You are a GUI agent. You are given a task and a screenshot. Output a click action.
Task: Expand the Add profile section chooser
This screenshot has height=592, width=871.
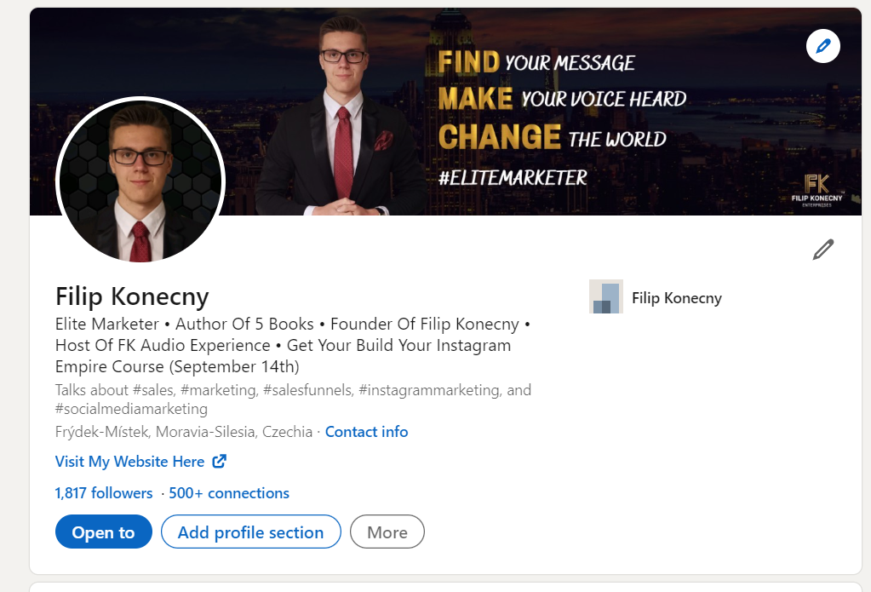(250, 532)
